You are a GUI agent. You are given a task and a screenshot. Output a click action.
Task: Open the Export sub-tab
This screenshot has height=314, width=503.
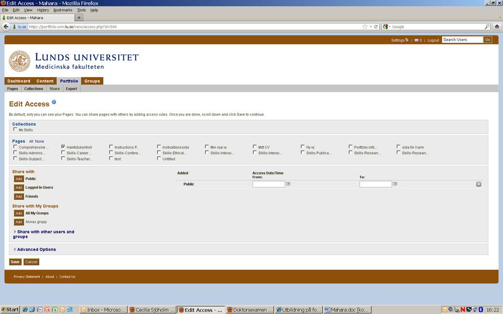coord(71,89)
